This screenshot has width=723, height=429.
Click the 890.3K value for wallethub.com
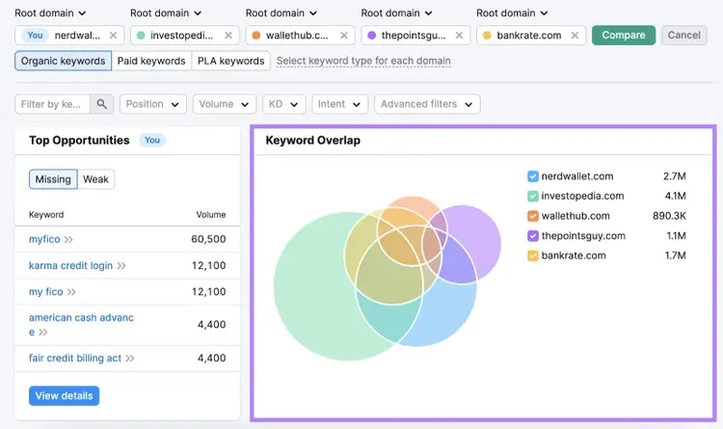click(669, 216)
